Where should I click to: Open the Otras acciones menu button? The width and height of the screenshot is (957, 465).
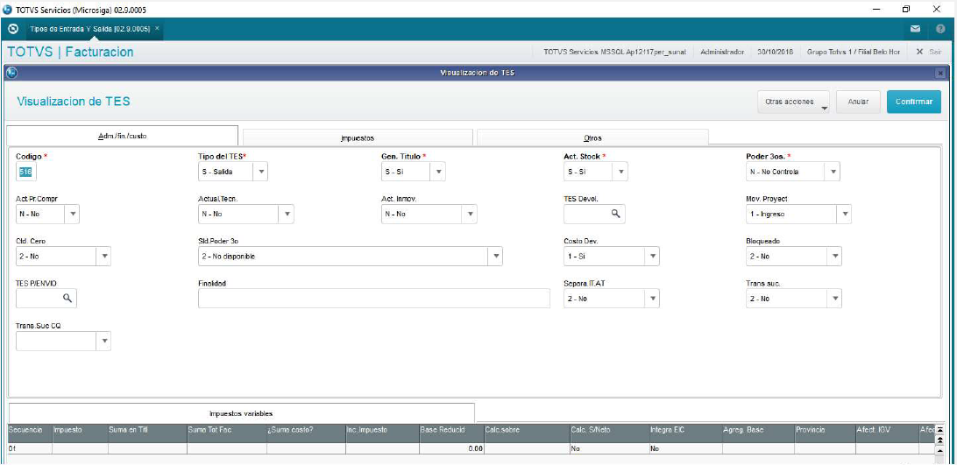click(x=793, y=102)
